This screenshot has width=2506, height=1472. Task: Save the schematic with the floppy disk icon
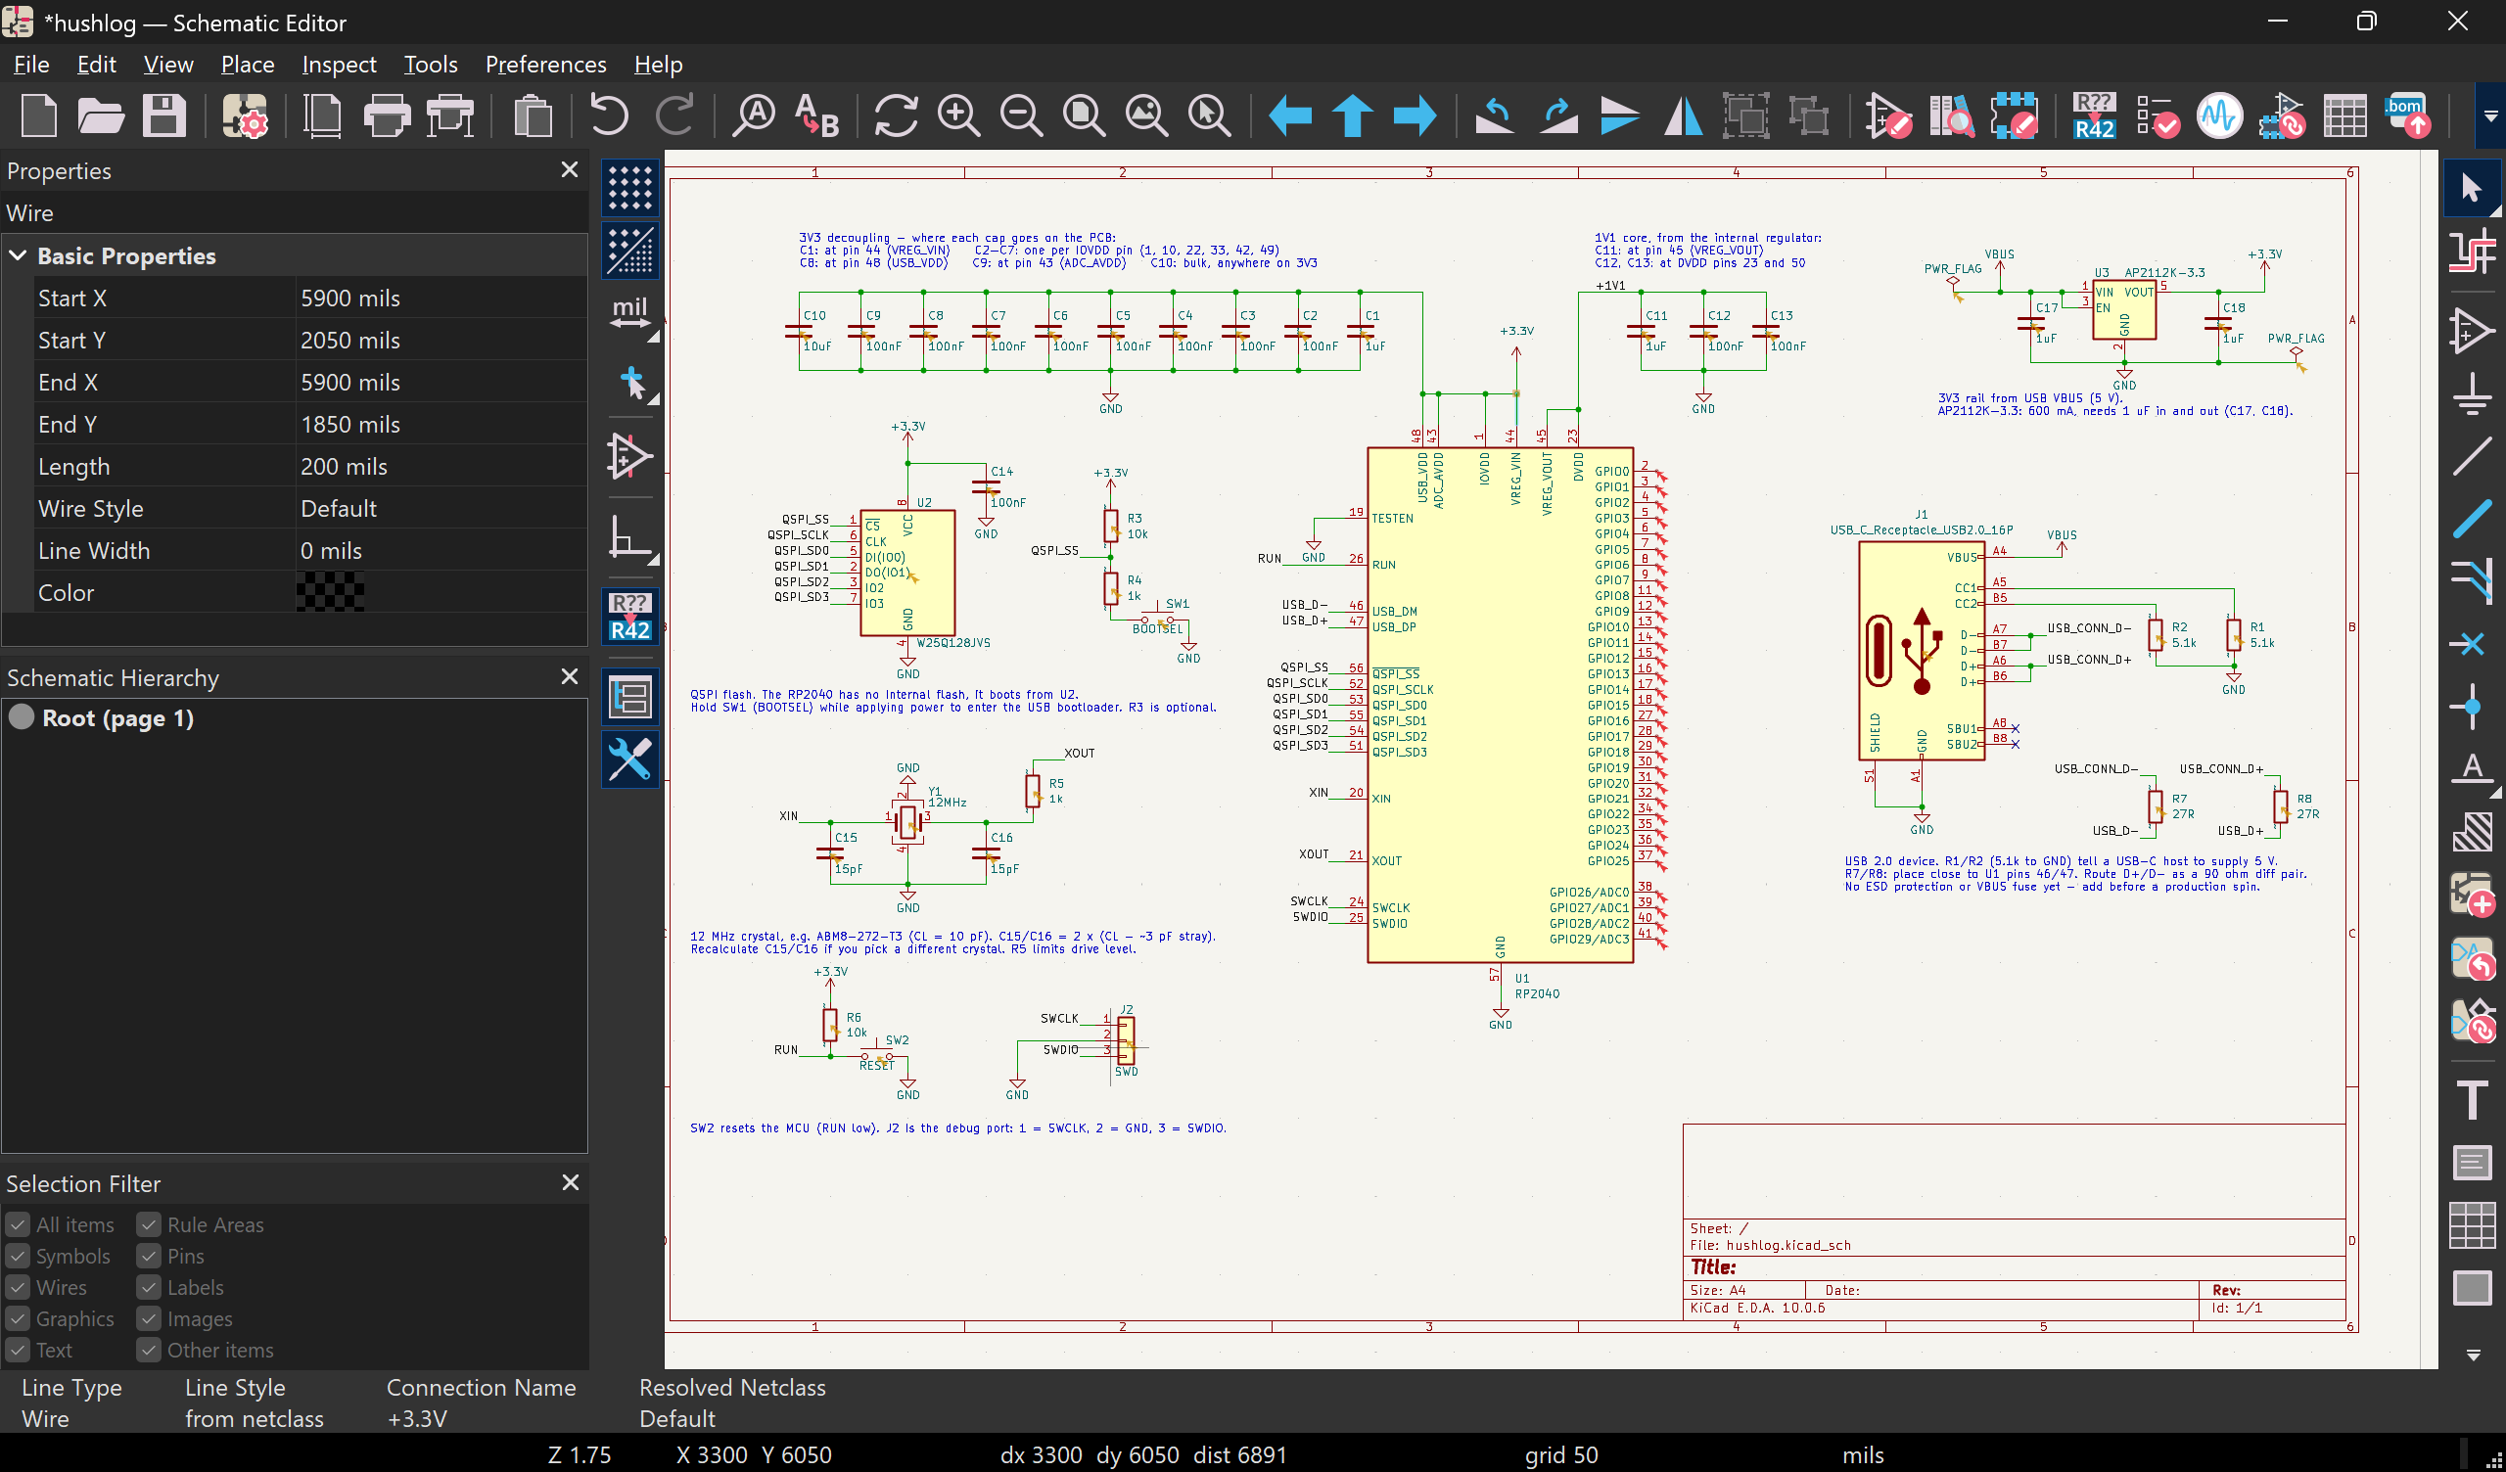[164, 116]
